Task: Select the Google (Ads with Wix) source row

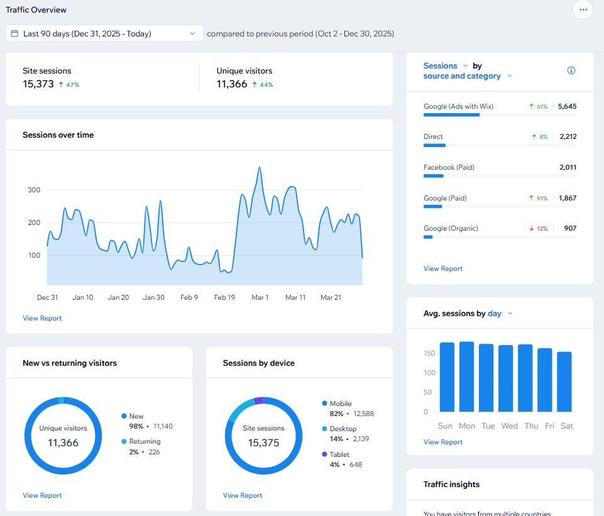Action: pos(500,109)
